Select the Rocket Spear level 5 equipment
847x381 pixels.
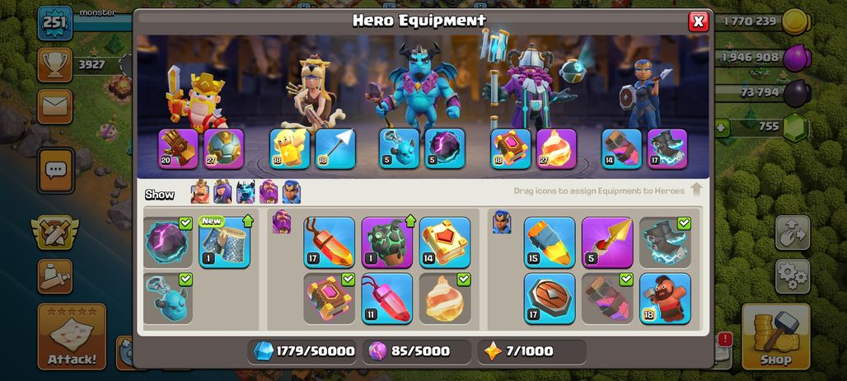coord(607,242)
